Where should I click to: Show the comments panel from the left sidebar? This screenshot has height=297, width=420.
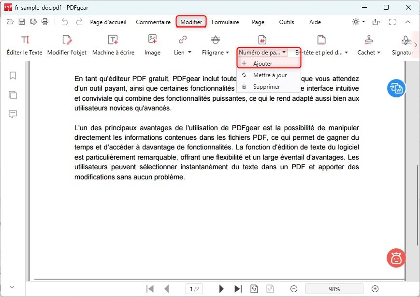(12, 114)
